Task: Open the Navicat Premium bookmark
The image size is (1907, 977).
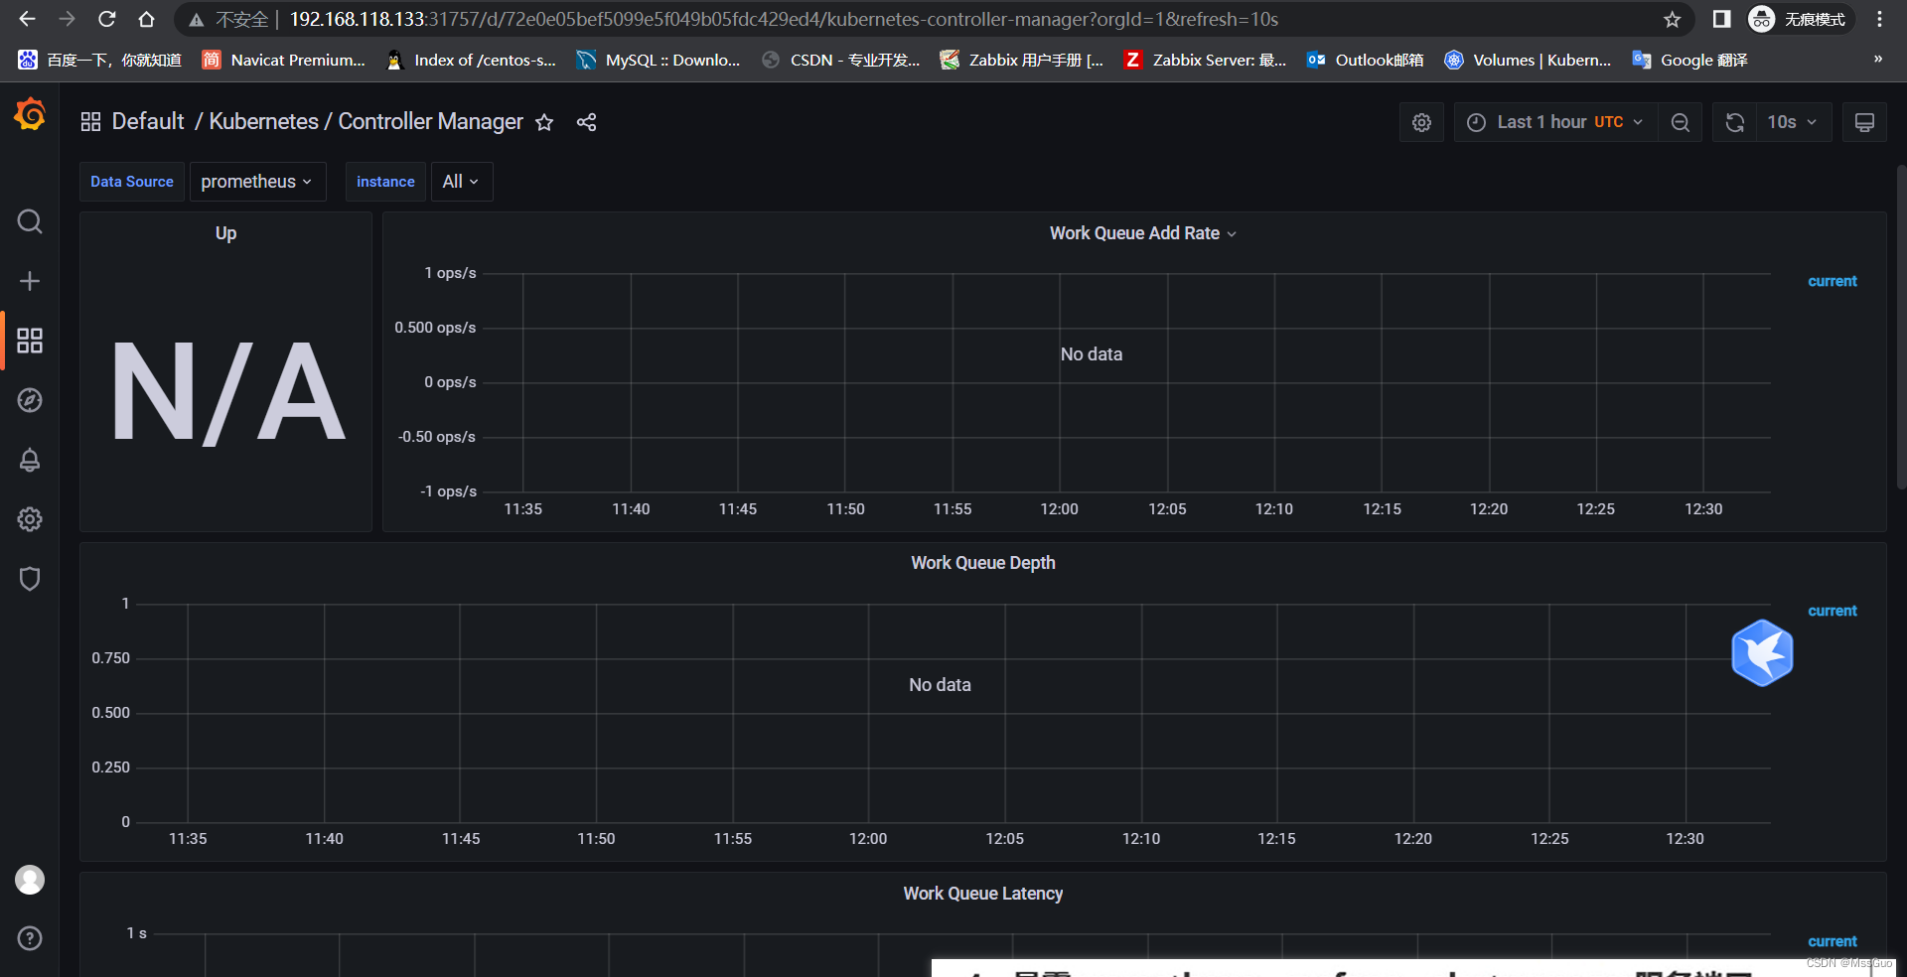Action: point(284,60)
